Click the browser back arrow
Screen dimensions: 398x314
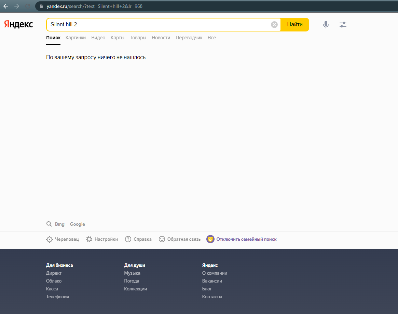pyautogui.click(x=6, y=6)
